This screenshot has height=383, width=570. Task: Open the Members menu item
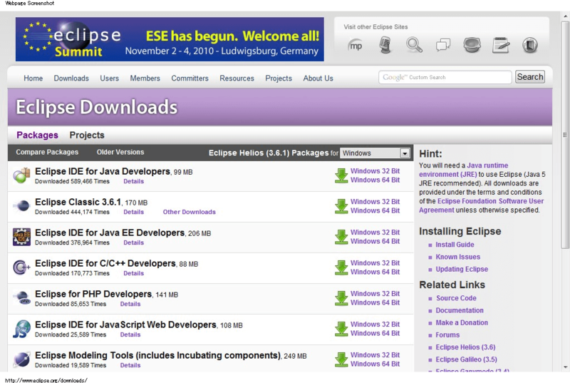pyautogui.click(x=145, y=78)
